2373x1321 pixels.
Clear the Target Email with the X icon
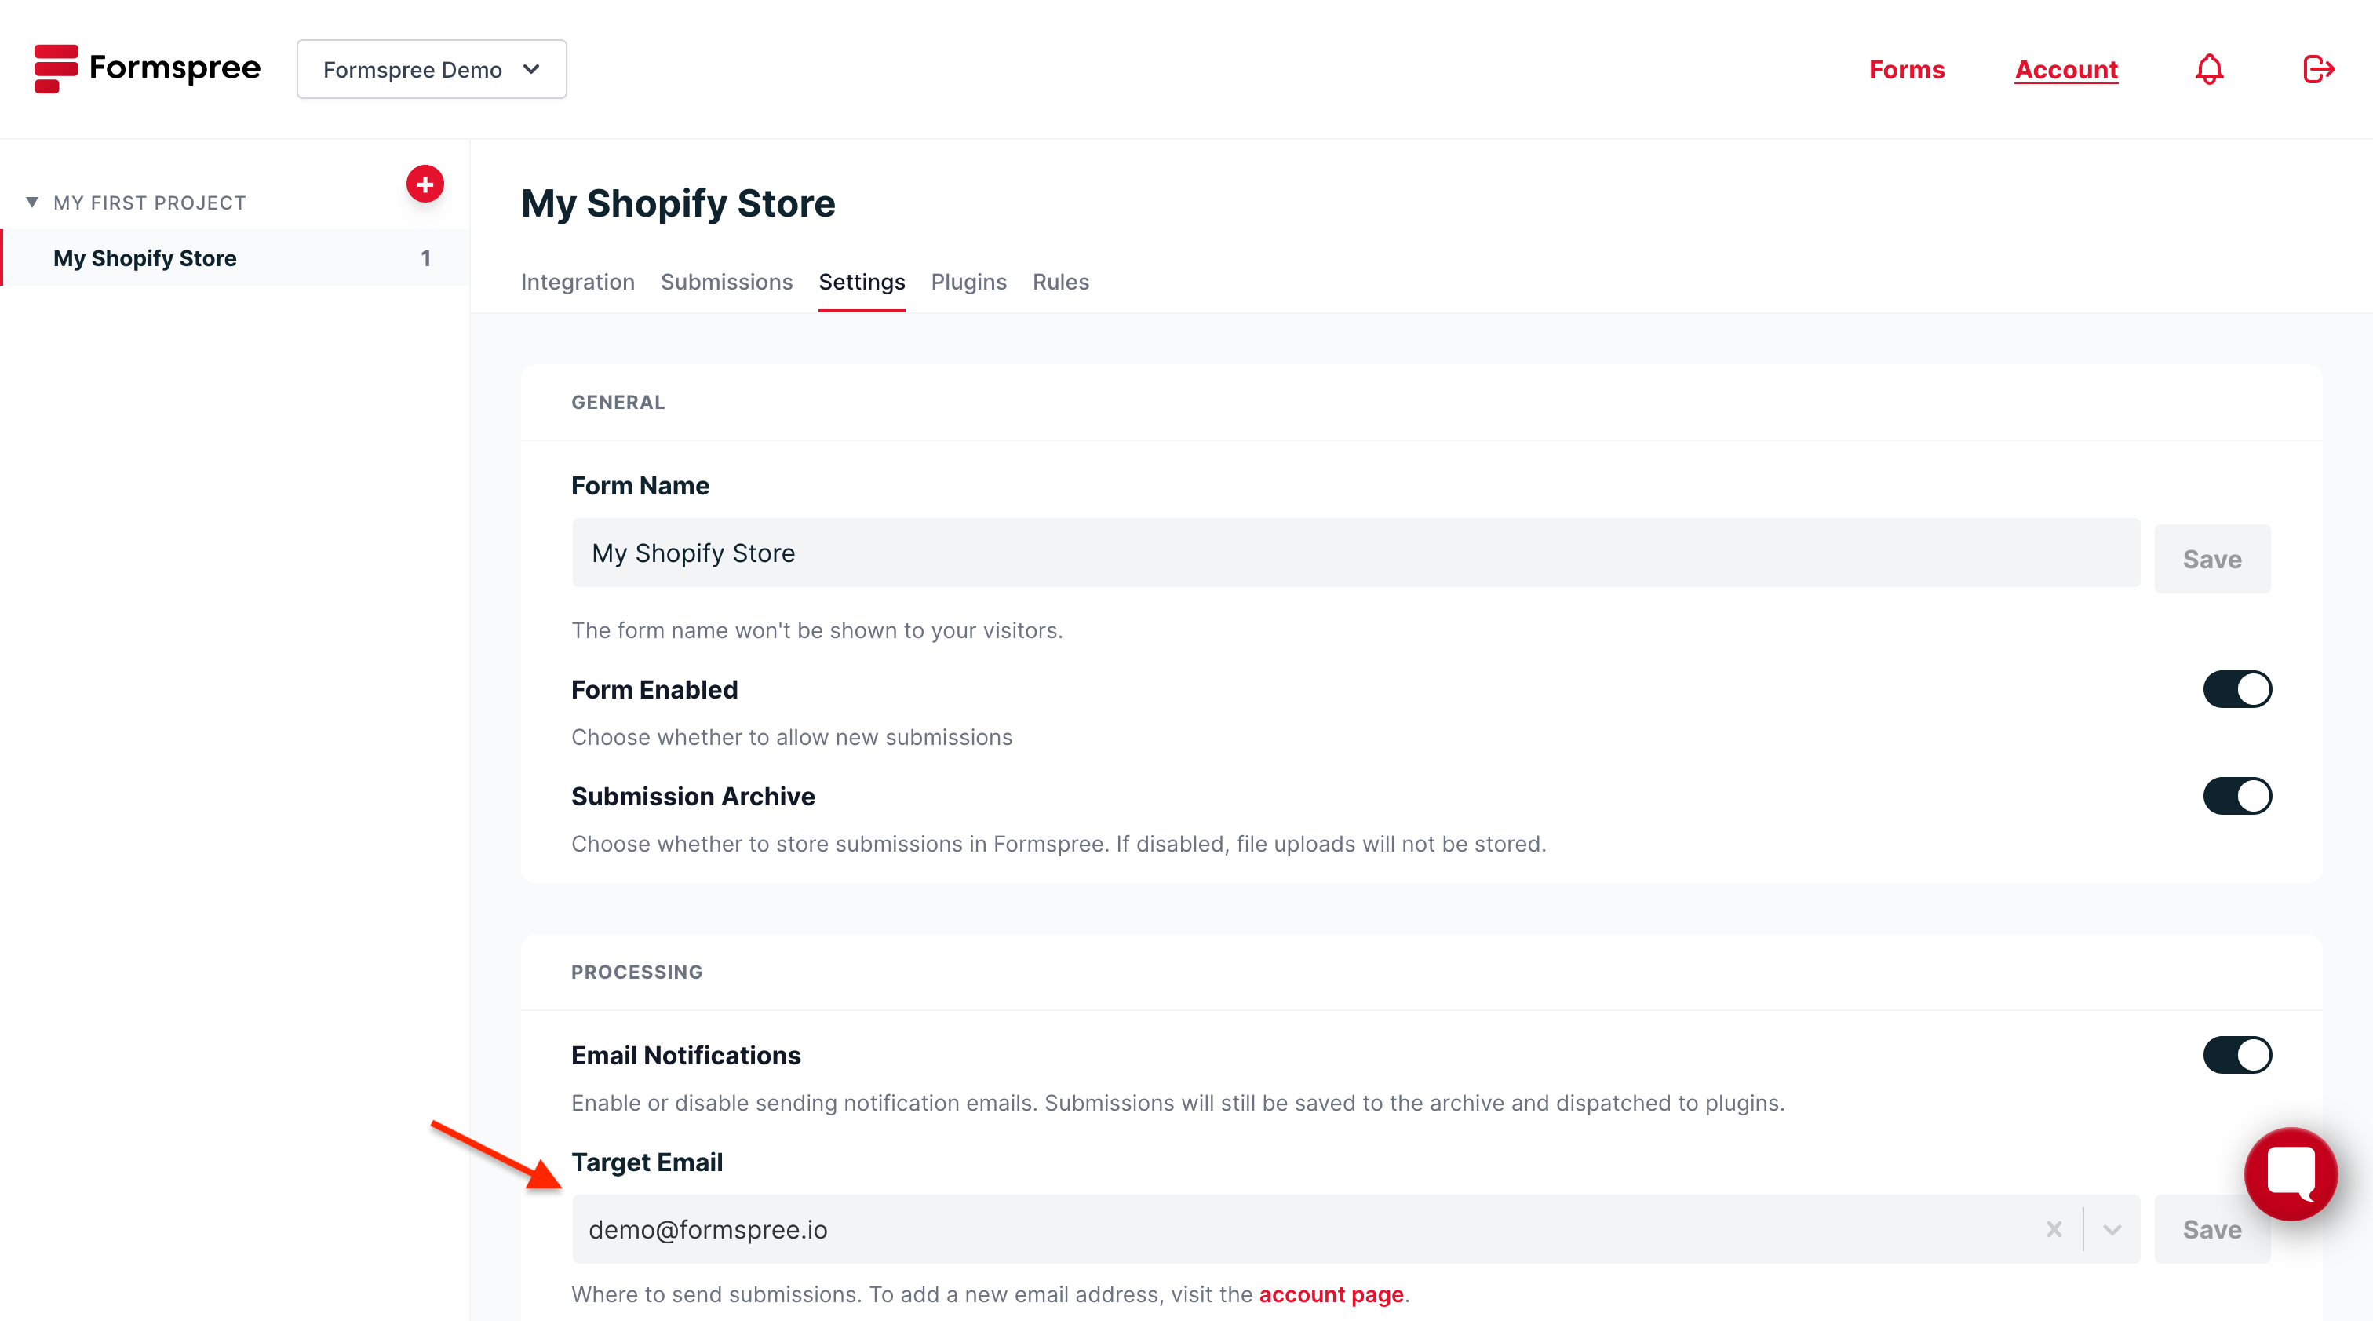(2054, 1229)
